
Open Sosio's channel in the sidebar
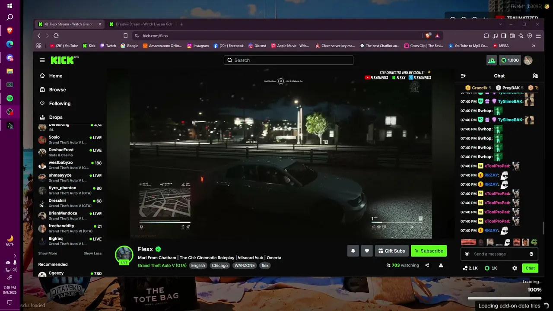(70, 140)
